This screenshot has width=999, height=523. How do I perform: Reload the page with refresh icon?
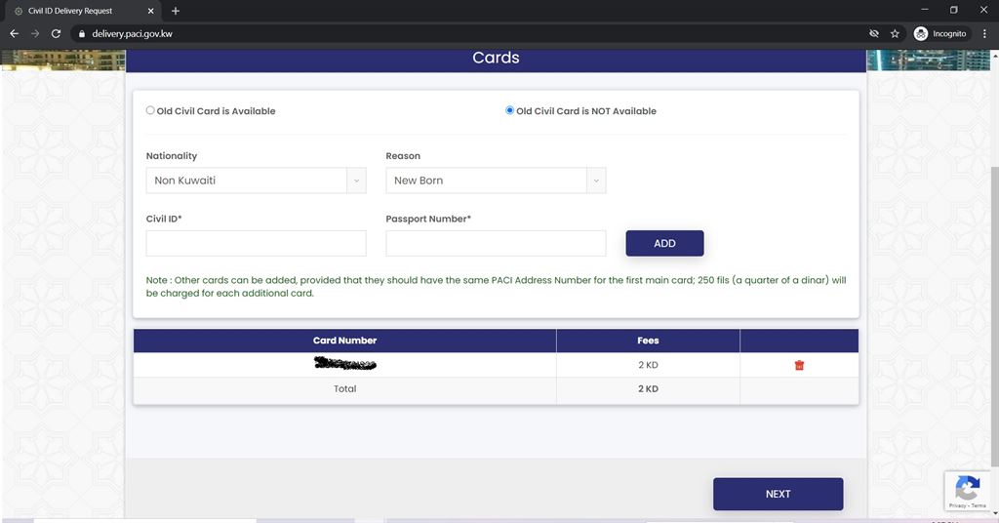[x=57, y=33]
